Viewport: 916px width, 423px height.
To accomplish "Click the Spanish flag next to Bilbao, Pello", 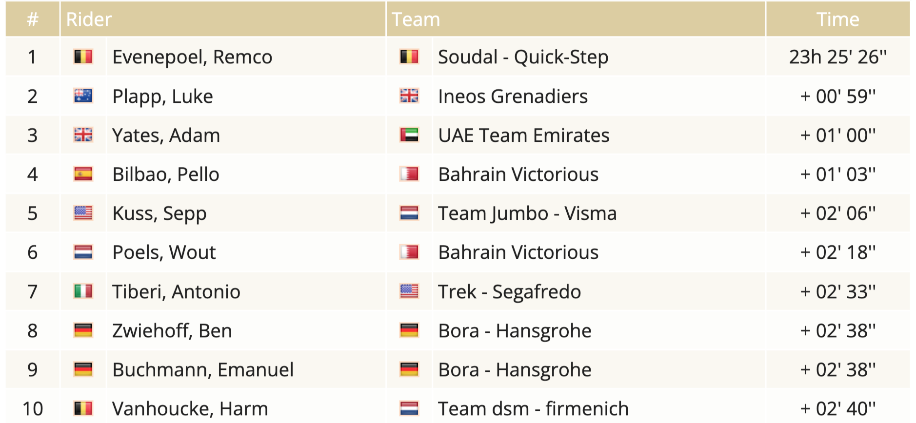I will (x=83, y=174).
